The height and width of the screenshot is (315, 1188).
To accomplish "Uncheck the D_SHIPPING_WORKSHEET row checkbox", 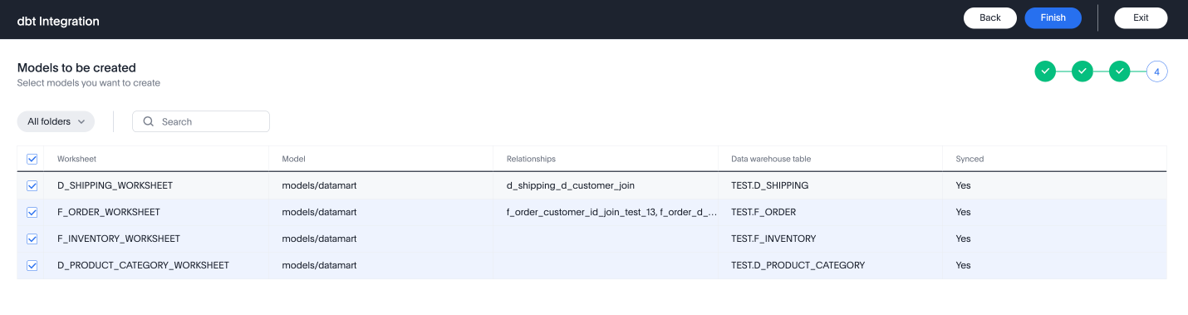I will (x=32, y=185).
